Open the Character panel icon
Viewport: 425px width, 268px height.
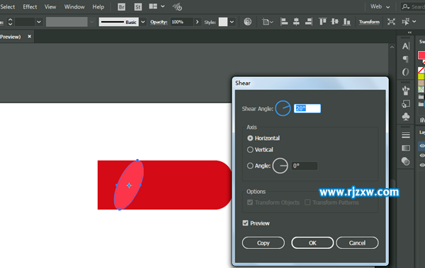(x=406, y=46)
